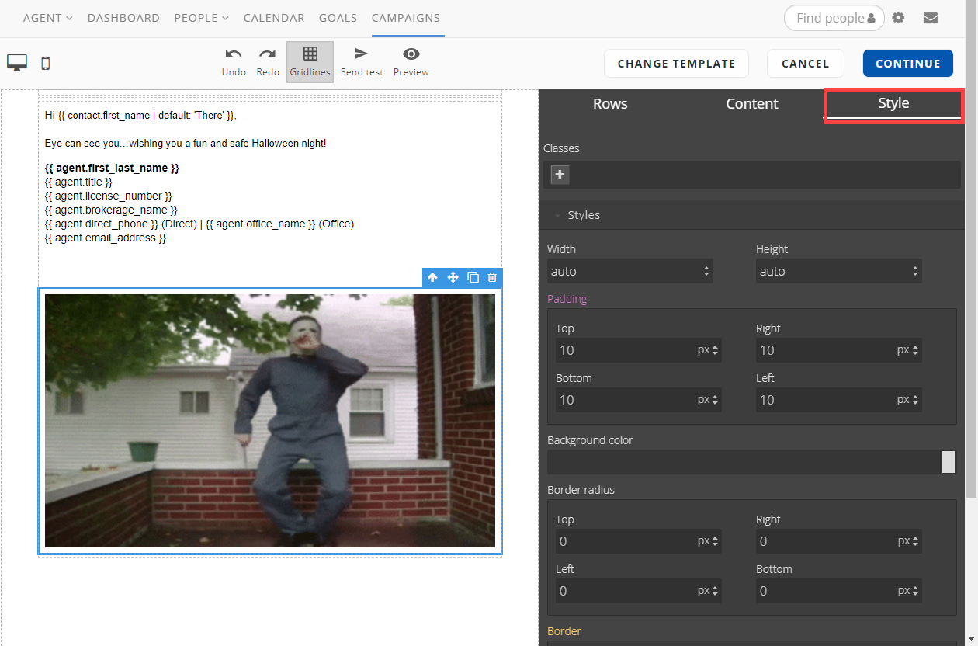Click the CONTINUE button
This screenshot has height=646, width=978.
pos(907,64)
